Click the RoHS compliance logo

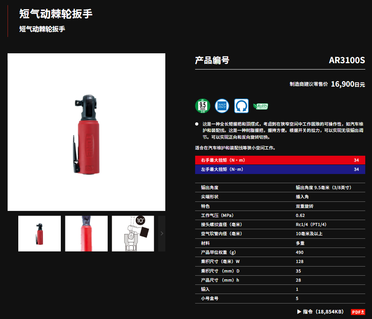click(x=260, y=106)
